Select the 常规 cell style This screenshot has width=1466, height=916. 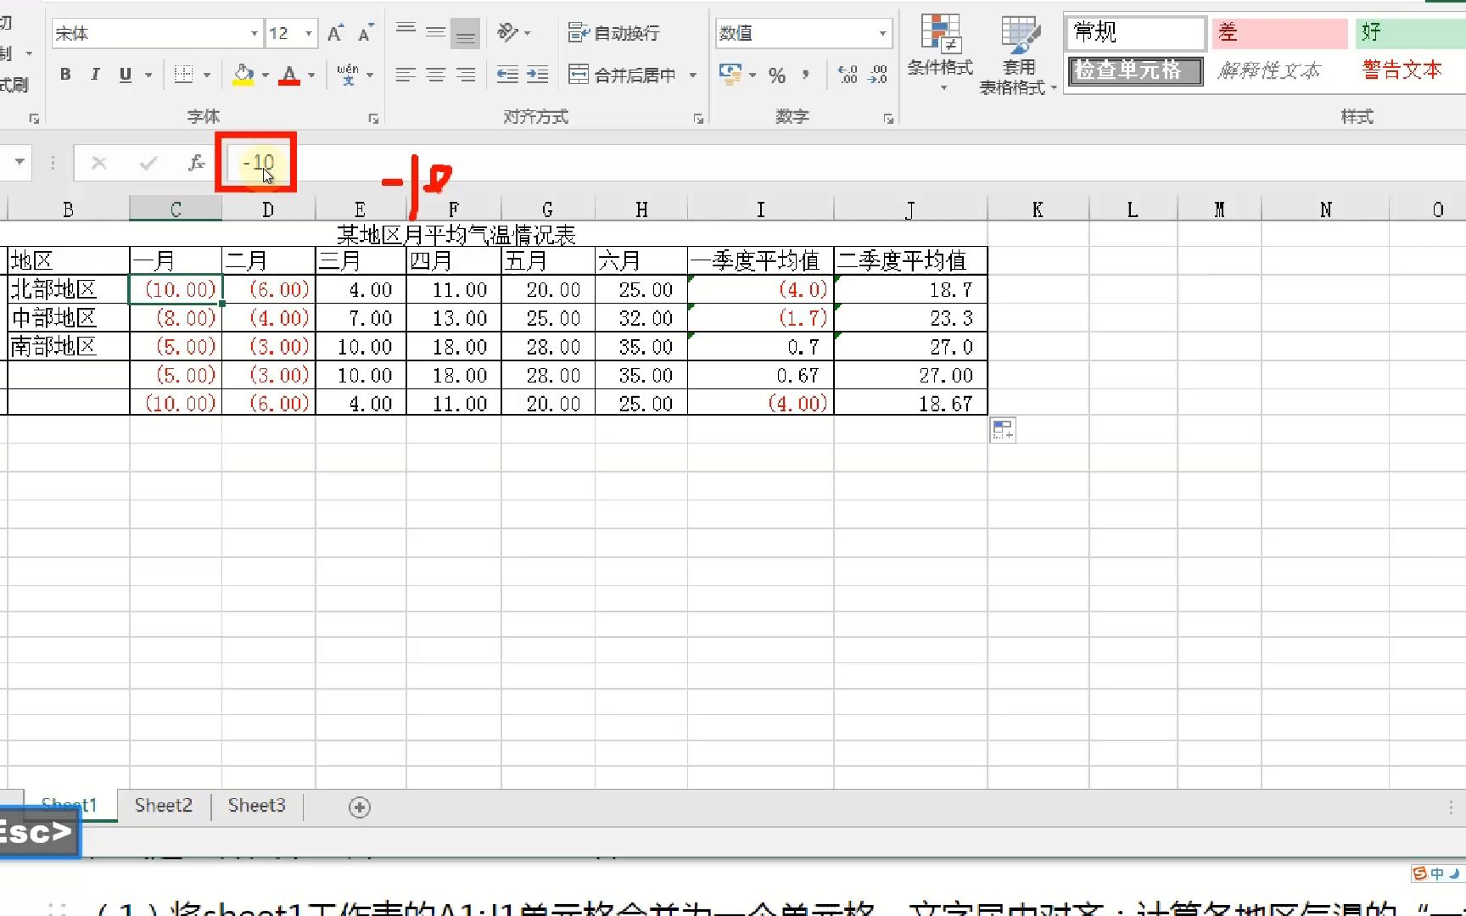[1135, 33]
